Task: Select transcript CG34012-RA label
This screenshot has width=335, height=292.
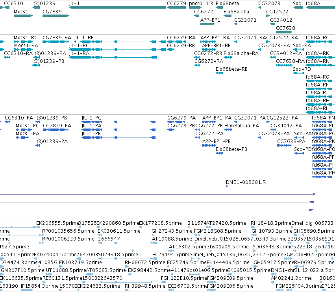Action: 286,53
